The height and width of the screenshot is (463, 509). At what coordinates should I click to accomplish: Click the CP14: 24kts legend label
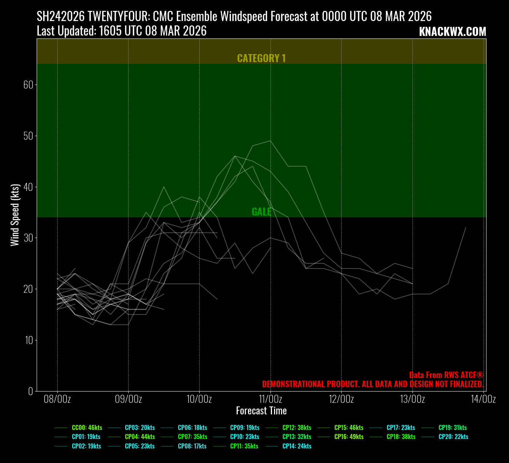(297, 446)
